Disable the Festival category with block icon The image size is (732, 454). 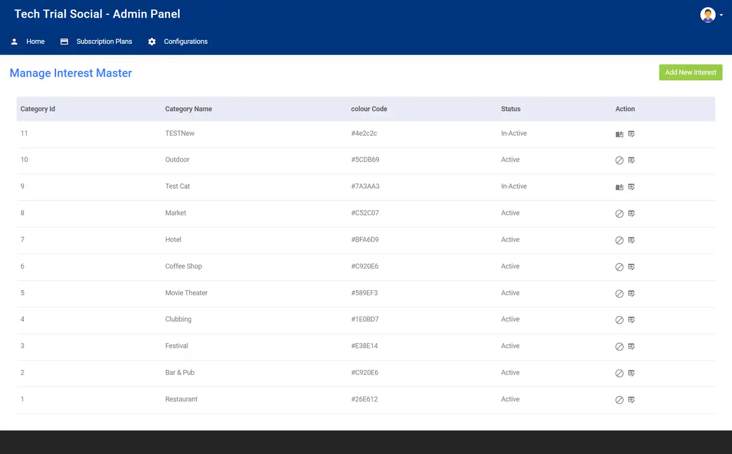(619, 346)
